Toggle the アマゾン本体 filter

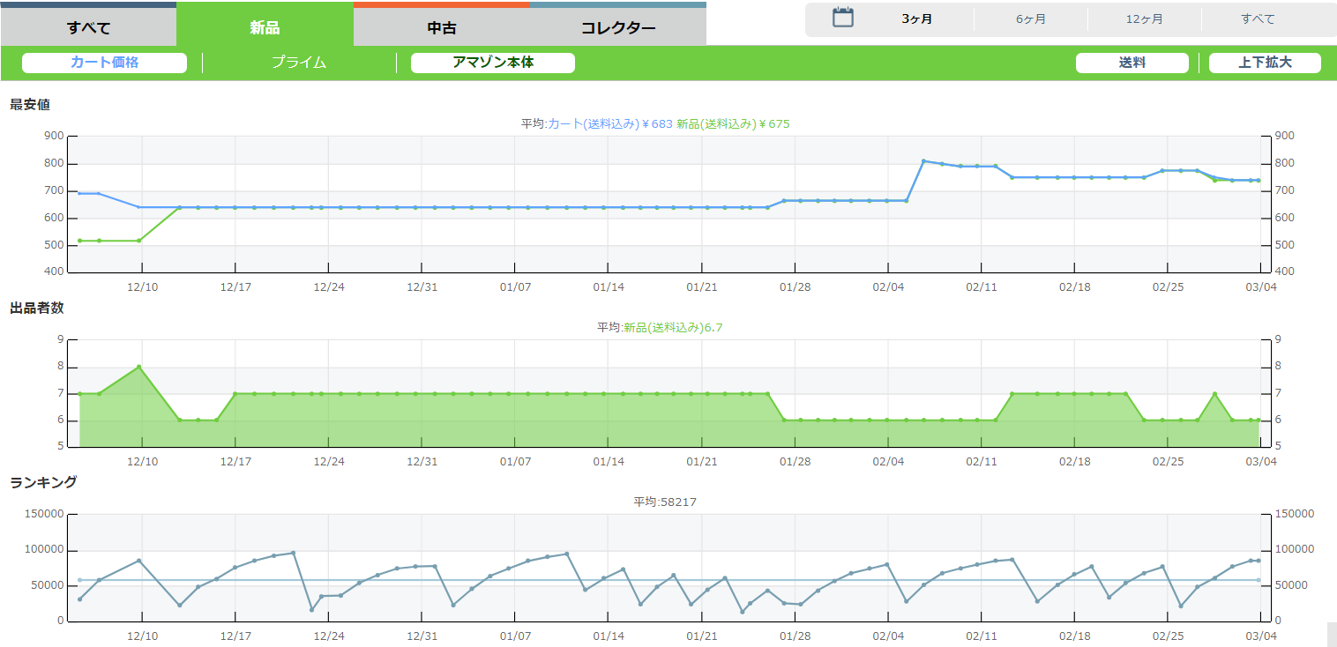pos(492,63)
